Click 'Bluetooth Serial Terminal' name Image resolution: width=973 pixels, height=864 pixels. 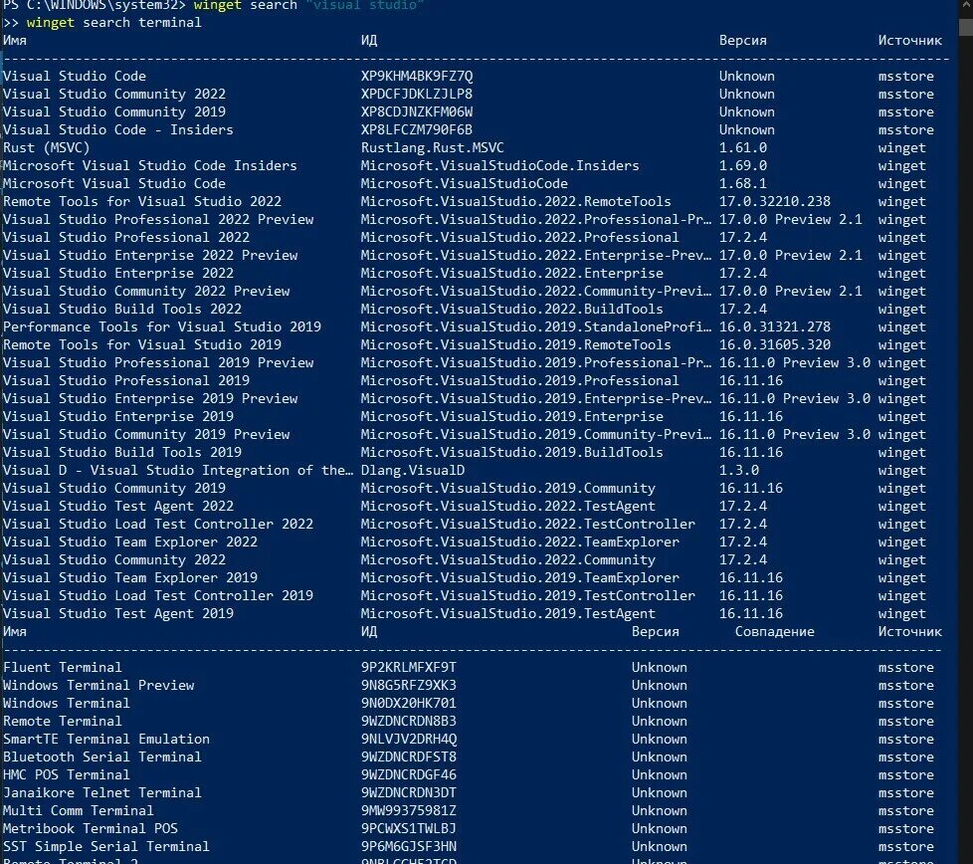tap(102, 757)
